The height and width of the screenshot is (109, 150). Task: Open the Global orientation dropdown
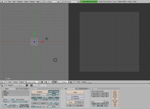click(64, 82)
